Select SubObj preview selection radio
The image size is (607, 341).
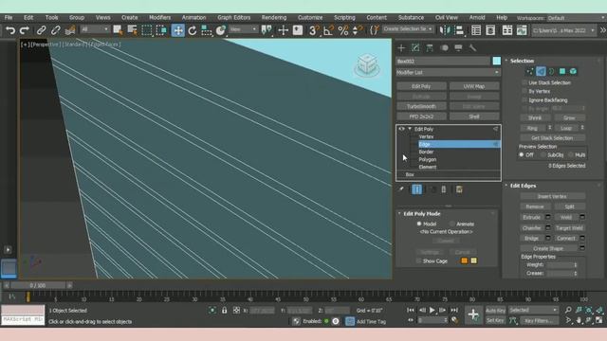[543, 154]
